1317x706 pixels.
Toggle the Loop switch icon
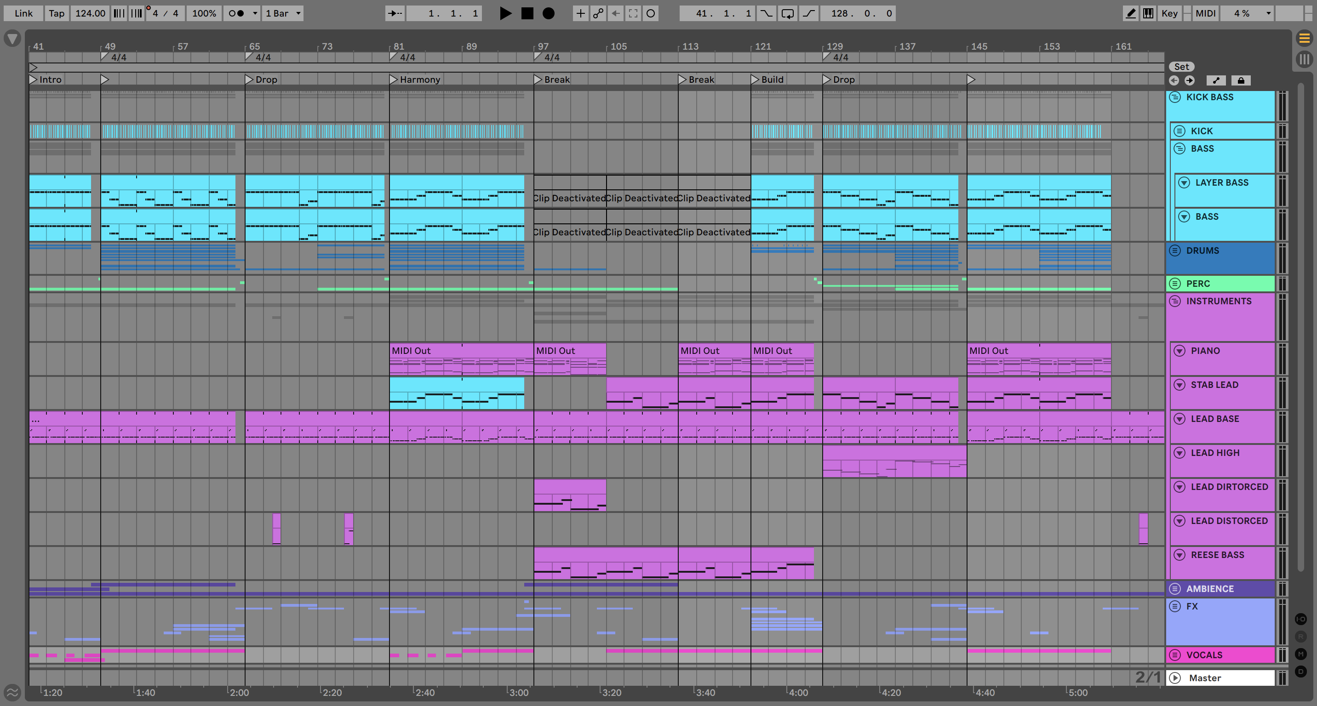787,13
